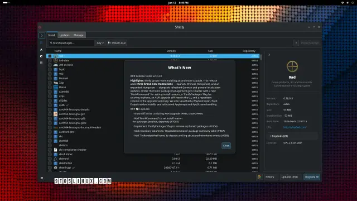
Task: Click the abletonlink package icon
Action: [56, 163]
